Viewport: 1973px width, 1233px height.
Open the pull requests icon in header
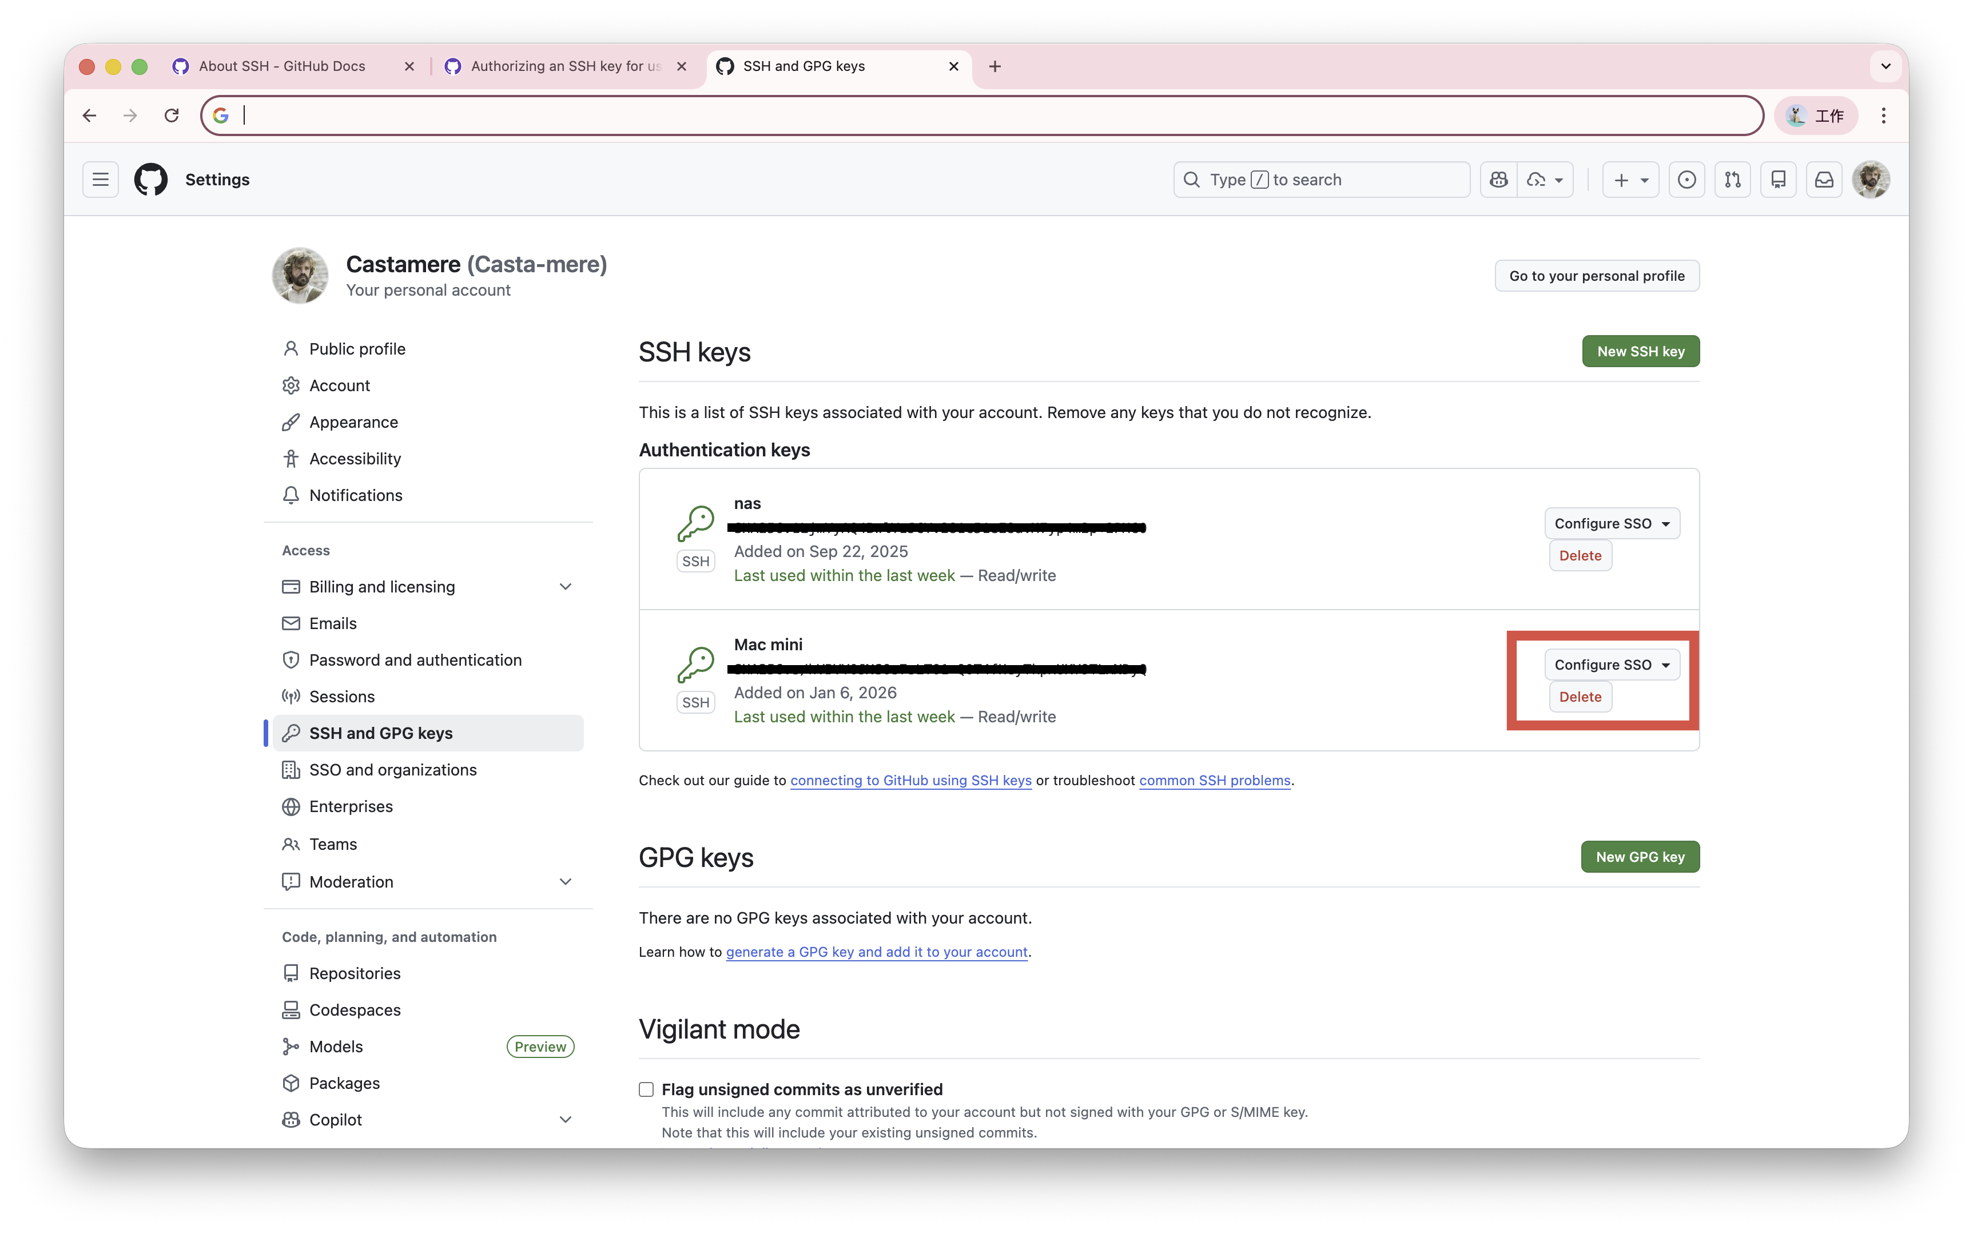click(1732, 180)
